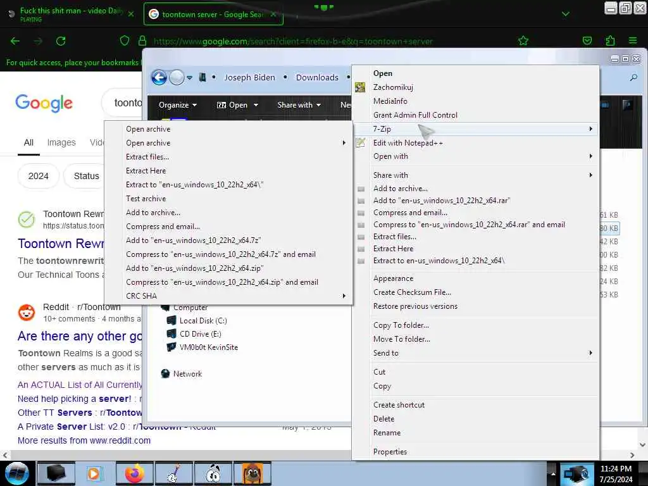Click the Firefox back arrow
The height and width of the screenshot is (486, 648).
click(x=15, y=41)
